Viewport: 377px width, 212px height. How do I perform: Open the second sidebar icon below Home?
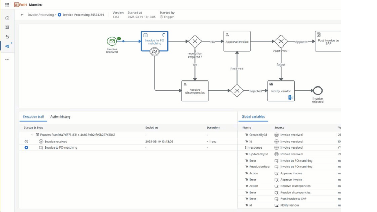pos(7,27)
